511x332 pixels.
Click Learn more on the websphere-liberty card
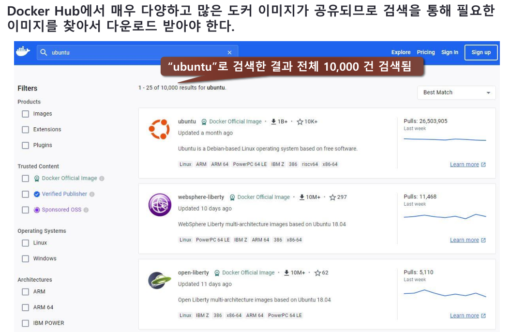pyautogui.click(x=465, y=240)
